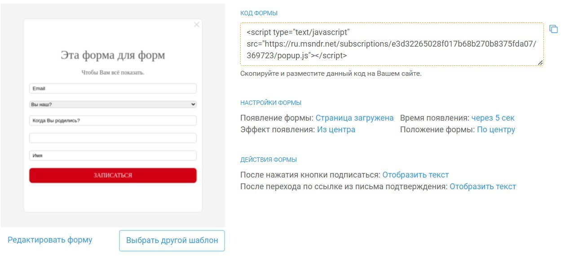
Task: Click the "Эта форма для форм" heading
Action: [113, 55]
